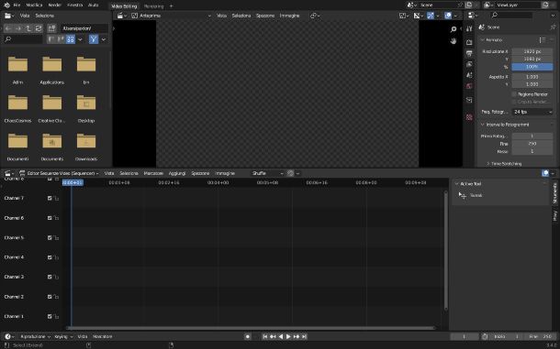Open the Output properties tab

tap(469, 53)
